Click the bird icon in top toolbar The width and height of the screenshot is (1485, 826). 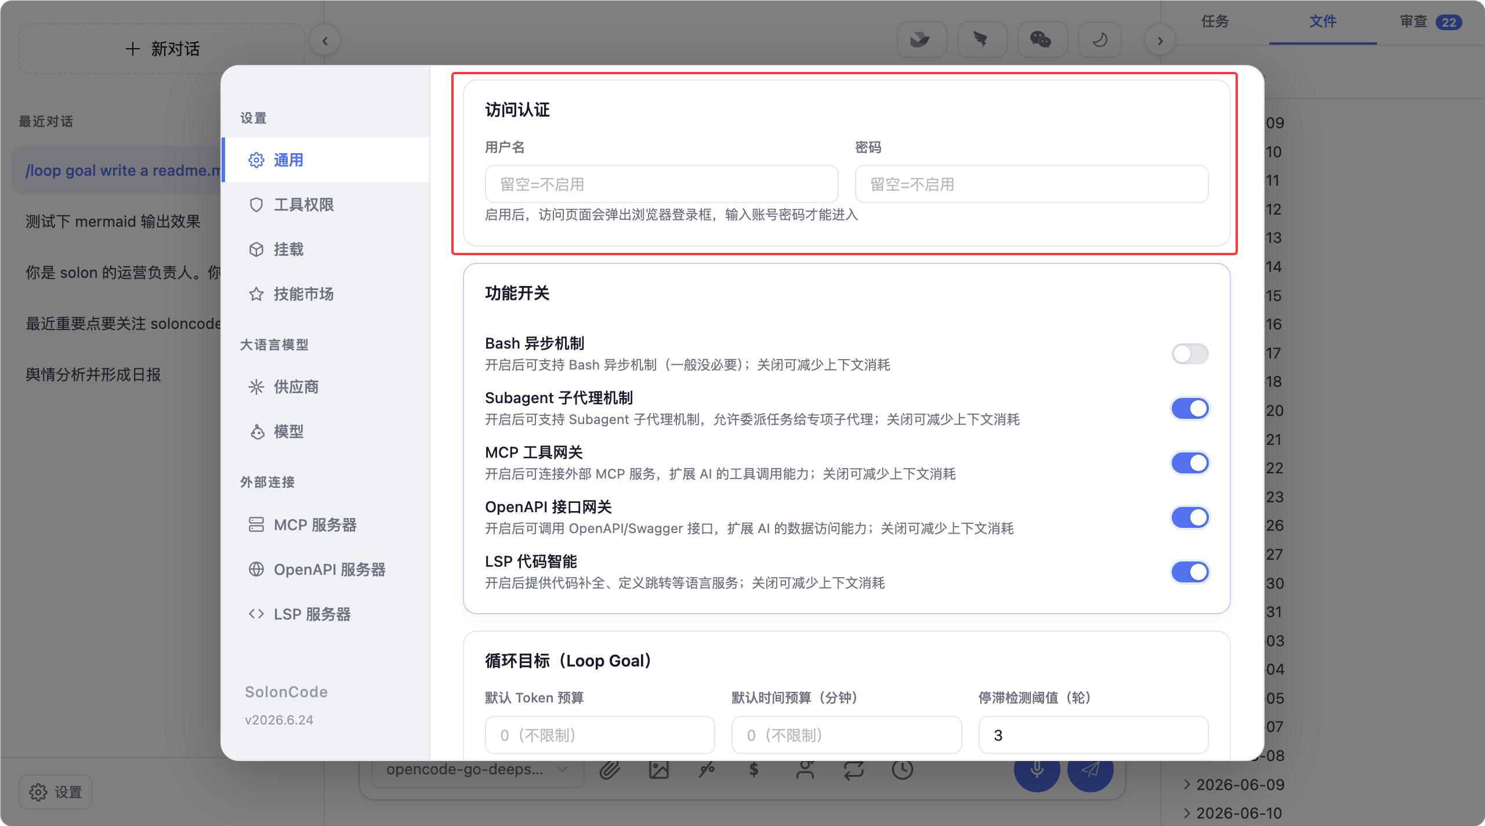tap(922, 39)
